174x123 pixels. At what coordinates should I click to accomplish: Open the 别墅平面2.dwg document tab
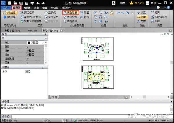(x=12, y=30)
